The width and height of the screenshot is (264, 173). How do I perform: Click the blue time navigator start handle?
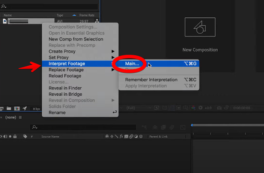192,125
